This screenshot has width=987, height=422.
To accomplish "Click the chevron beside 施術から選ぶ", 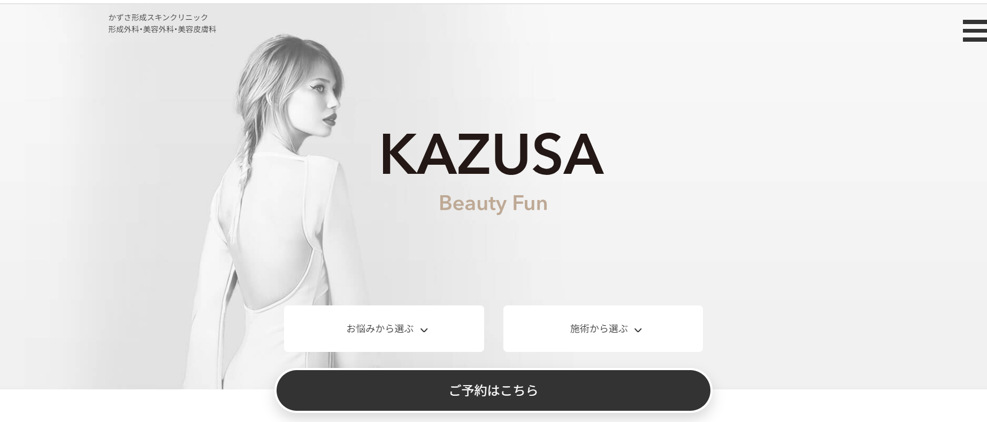I will (x=638, y=330).
